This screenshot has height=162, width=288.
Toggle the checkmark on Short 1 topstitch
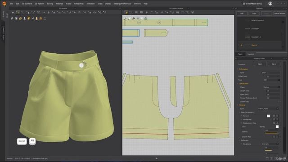(x=241, y=45)
